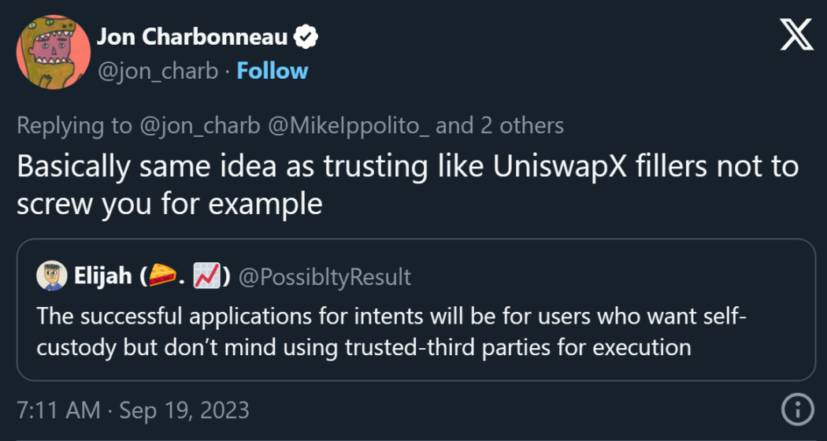Click the verified badge beside Jon Charbonneau

[307, 36]
